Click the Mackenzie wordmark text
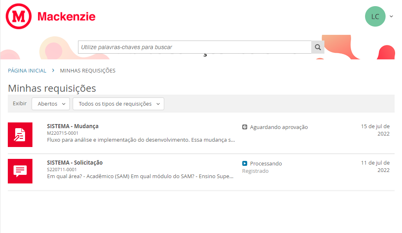This screenshot has width=402, height=233. tap(66, 16)
